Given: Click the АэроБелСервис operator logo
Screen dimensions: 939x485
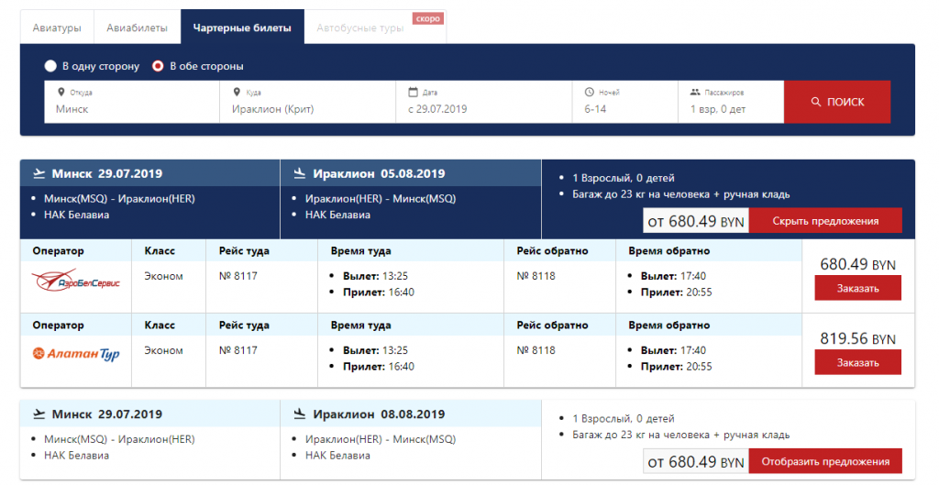Looking at the screenshot, I should click(76, 281).
